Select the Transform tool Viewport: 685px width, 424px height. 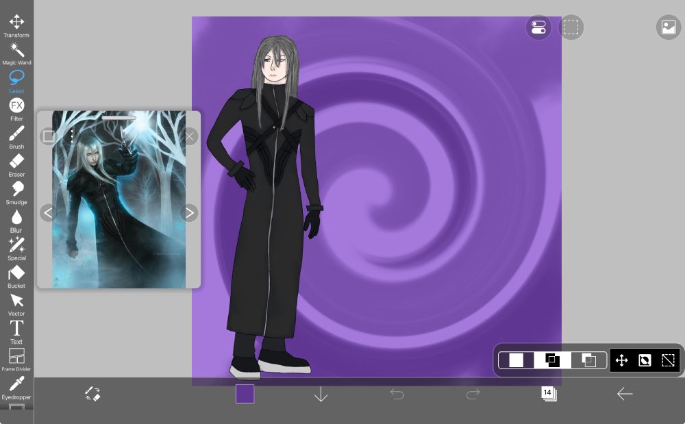pyautogui.click(x=16, y=26)
